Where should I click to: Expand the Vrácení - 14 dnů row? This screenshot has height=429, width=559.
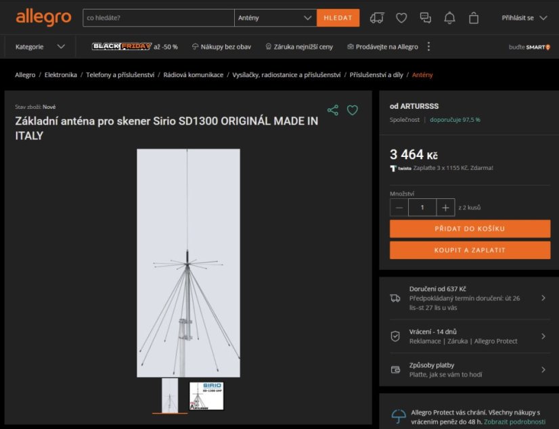[470, 336]
